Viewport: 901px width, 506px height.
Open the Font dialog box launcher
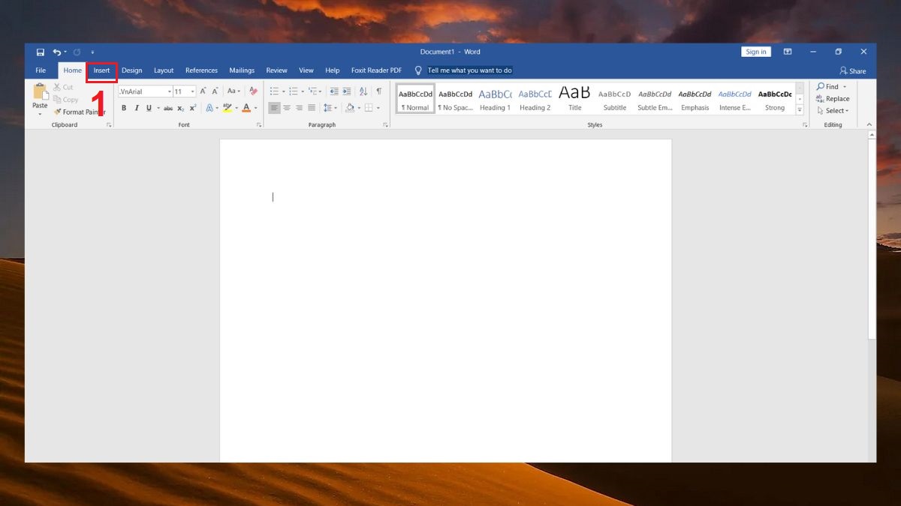259,125
